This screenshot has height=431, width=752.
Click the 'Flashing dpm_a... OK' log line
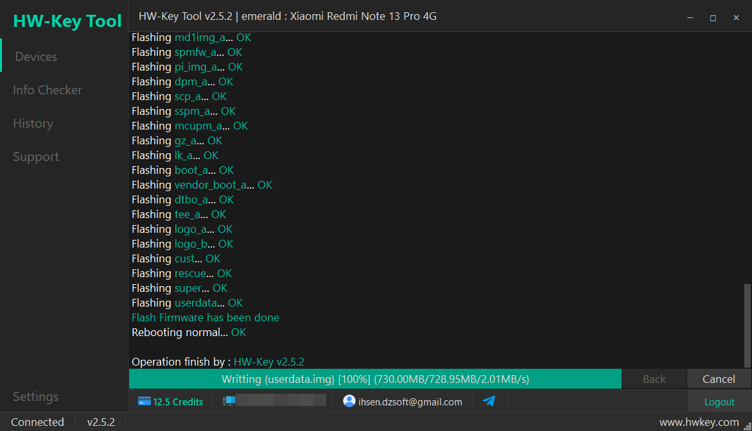182,81
